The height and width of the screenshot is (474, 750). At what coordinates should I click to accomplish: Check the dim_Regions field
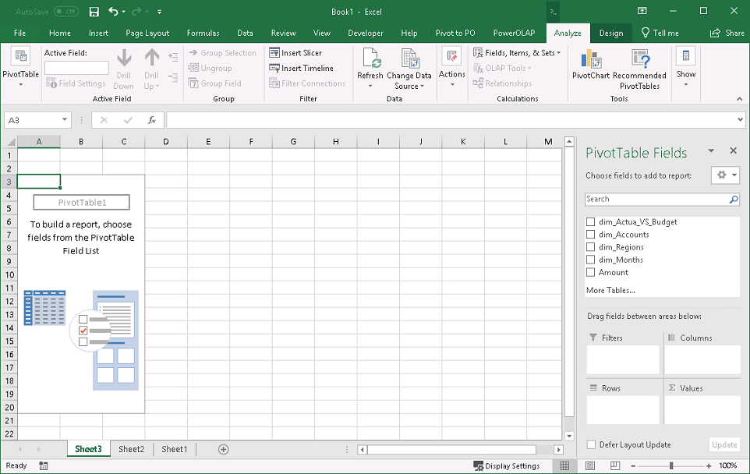(591, 247)
